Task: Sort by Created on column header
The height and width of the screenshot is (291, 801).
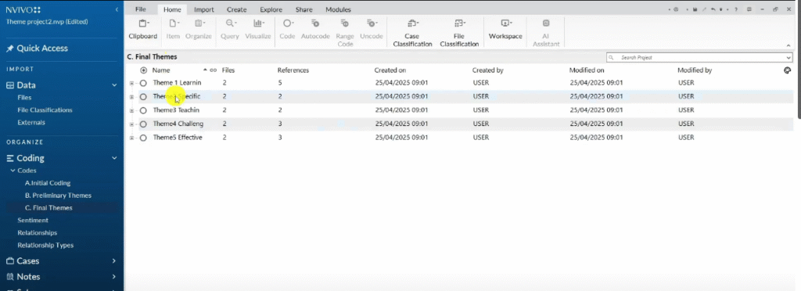Action: [390, 70]
